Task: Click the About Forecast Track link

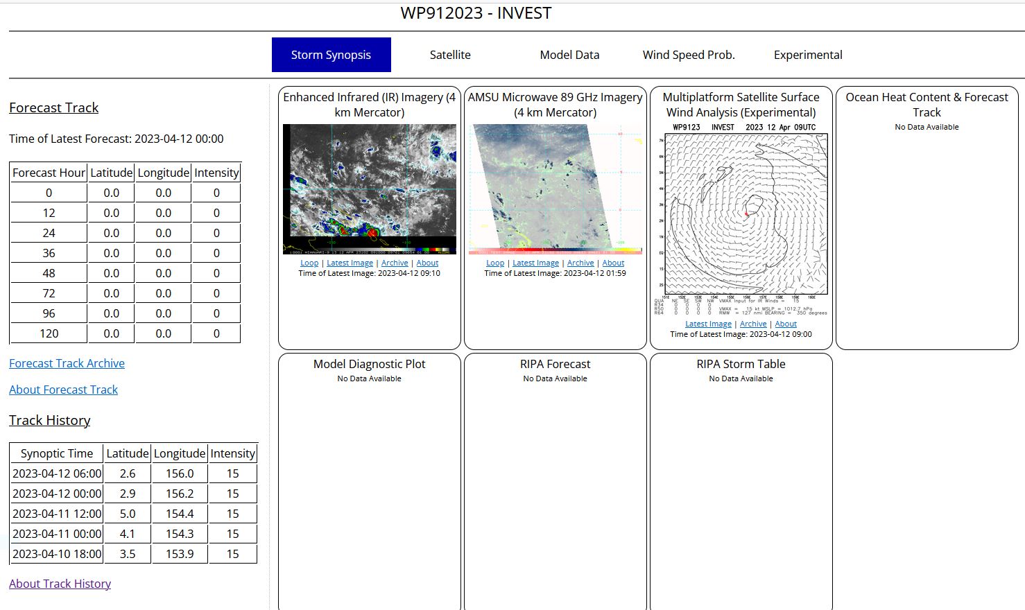Action: [x=63, y=390]
